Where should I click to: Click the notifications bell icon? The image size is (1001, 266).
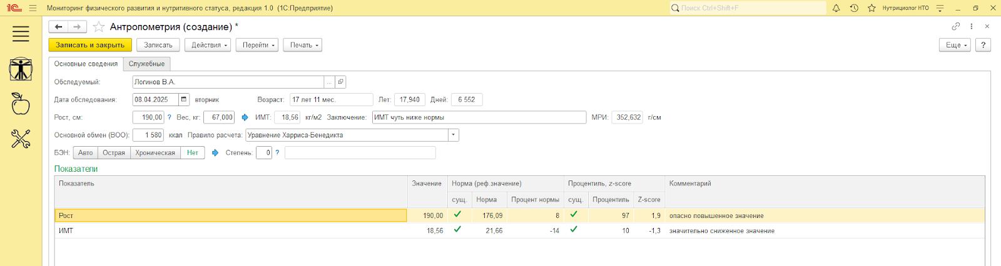(836, 8)
